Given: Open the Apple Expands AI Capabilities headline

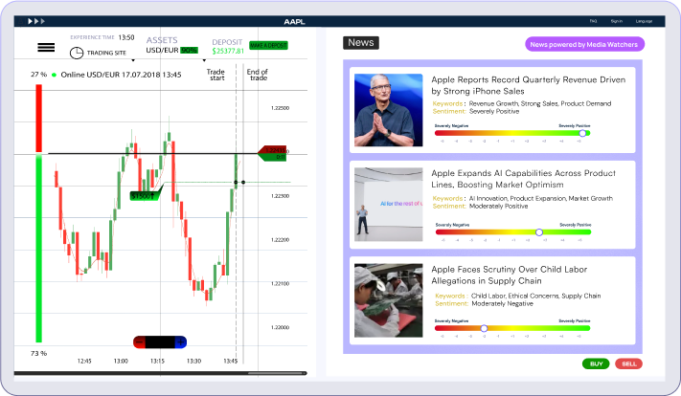Looking at the screenshot, I should tap(523, 179).
